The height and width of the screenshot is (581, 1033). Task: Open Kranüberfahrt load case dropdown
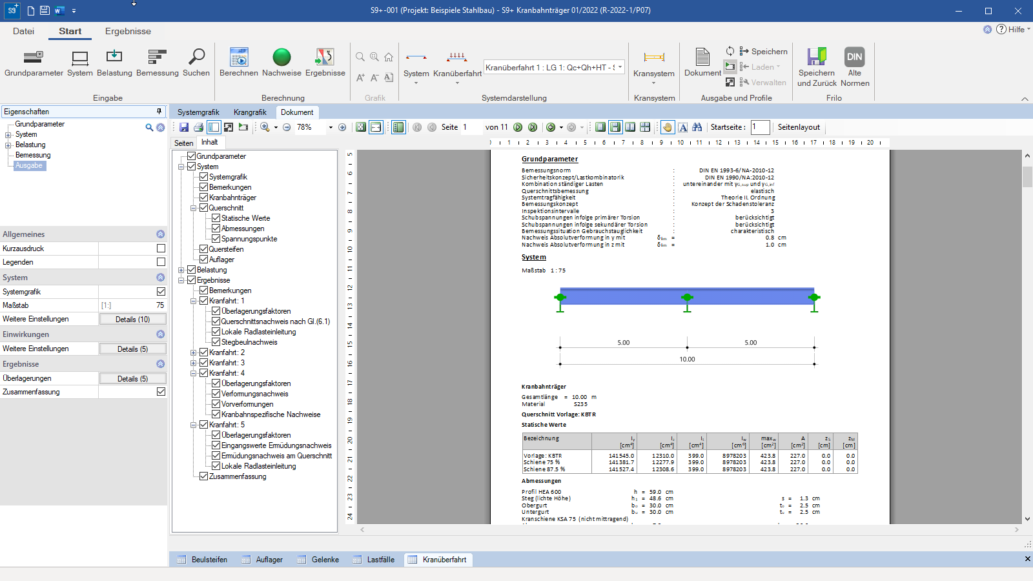(x=620, y=67)
